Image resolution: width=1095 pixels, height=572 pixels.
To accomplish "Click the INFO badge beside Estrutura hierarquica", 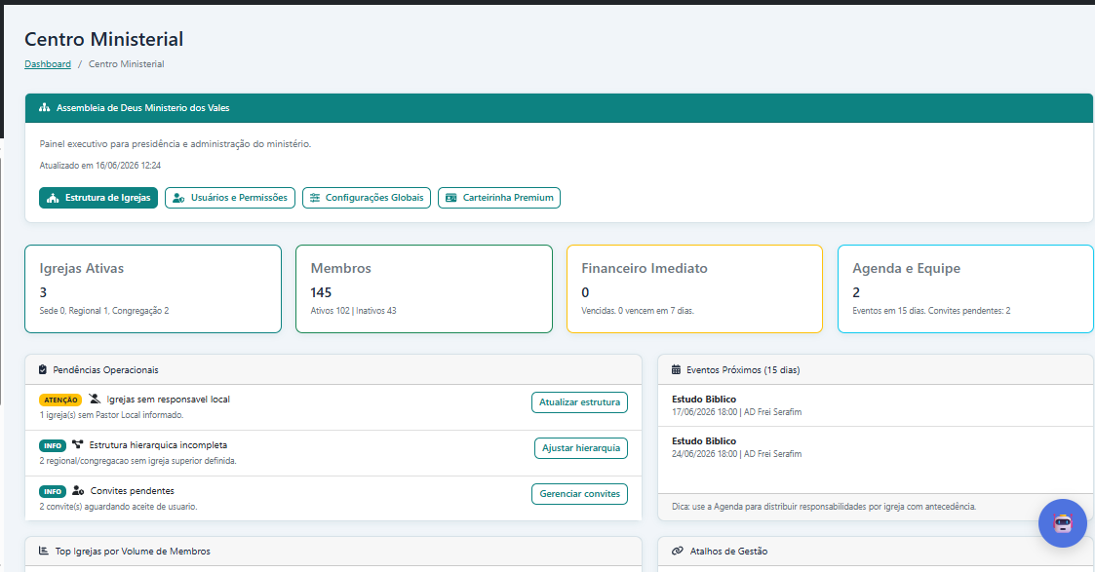I will click(x=53, y=445).
